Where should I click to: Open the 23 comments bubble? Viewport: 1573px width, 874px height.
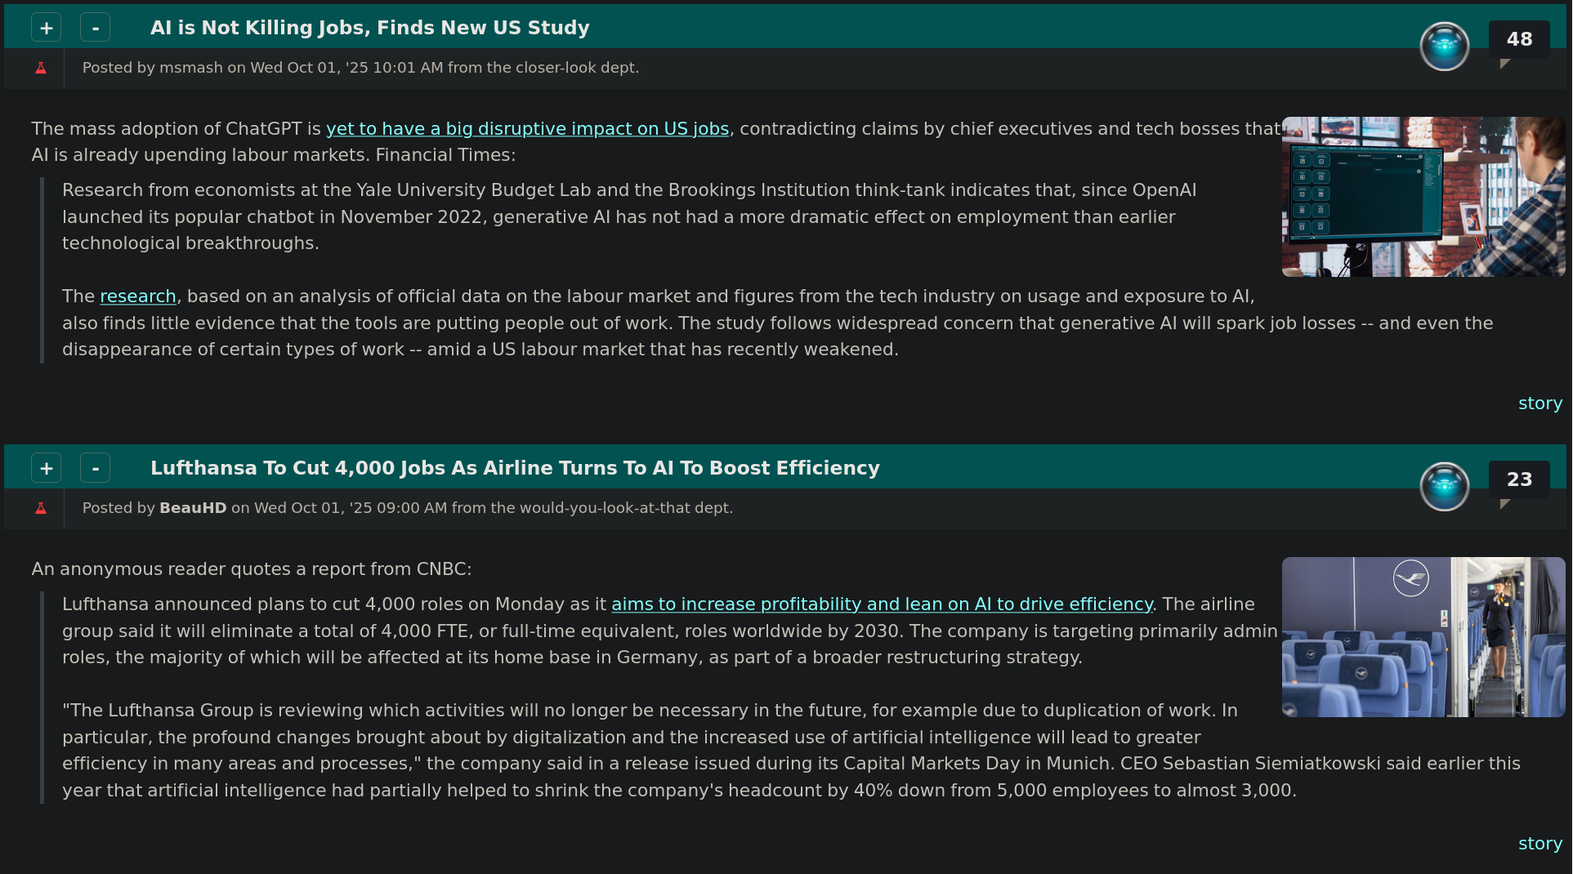tap(1519, 479)
